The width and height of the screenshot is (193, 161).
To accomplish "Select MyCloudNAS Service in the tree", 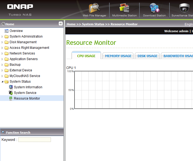I will tap(25, 76).
